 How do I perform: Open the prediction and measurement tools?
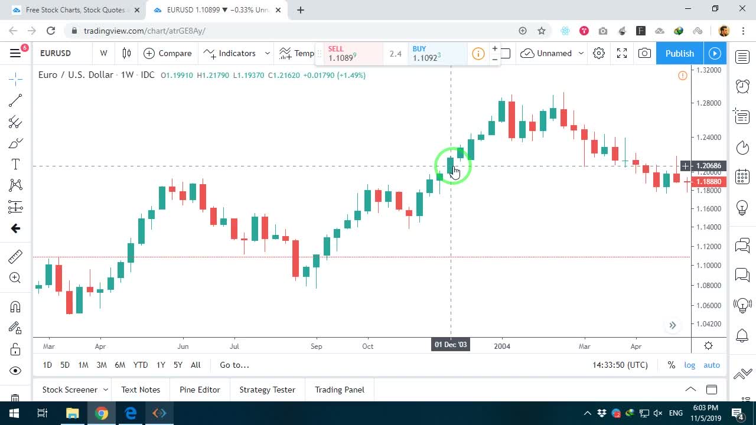click(x=15, y=207)
